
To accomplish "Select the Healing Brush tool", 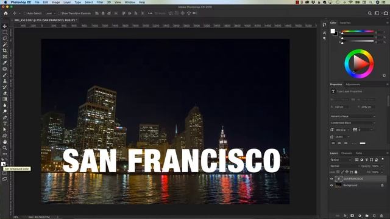I will tap(5, 69).
